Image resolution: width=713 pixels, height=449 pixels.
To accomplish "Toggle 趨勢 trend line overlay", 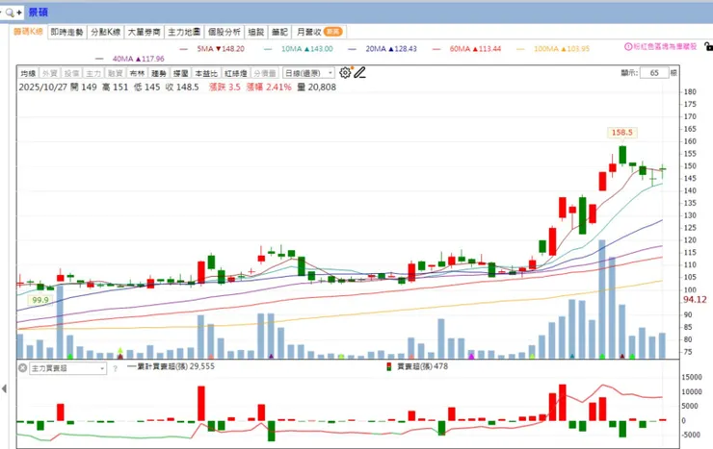I will click(159, 73).
